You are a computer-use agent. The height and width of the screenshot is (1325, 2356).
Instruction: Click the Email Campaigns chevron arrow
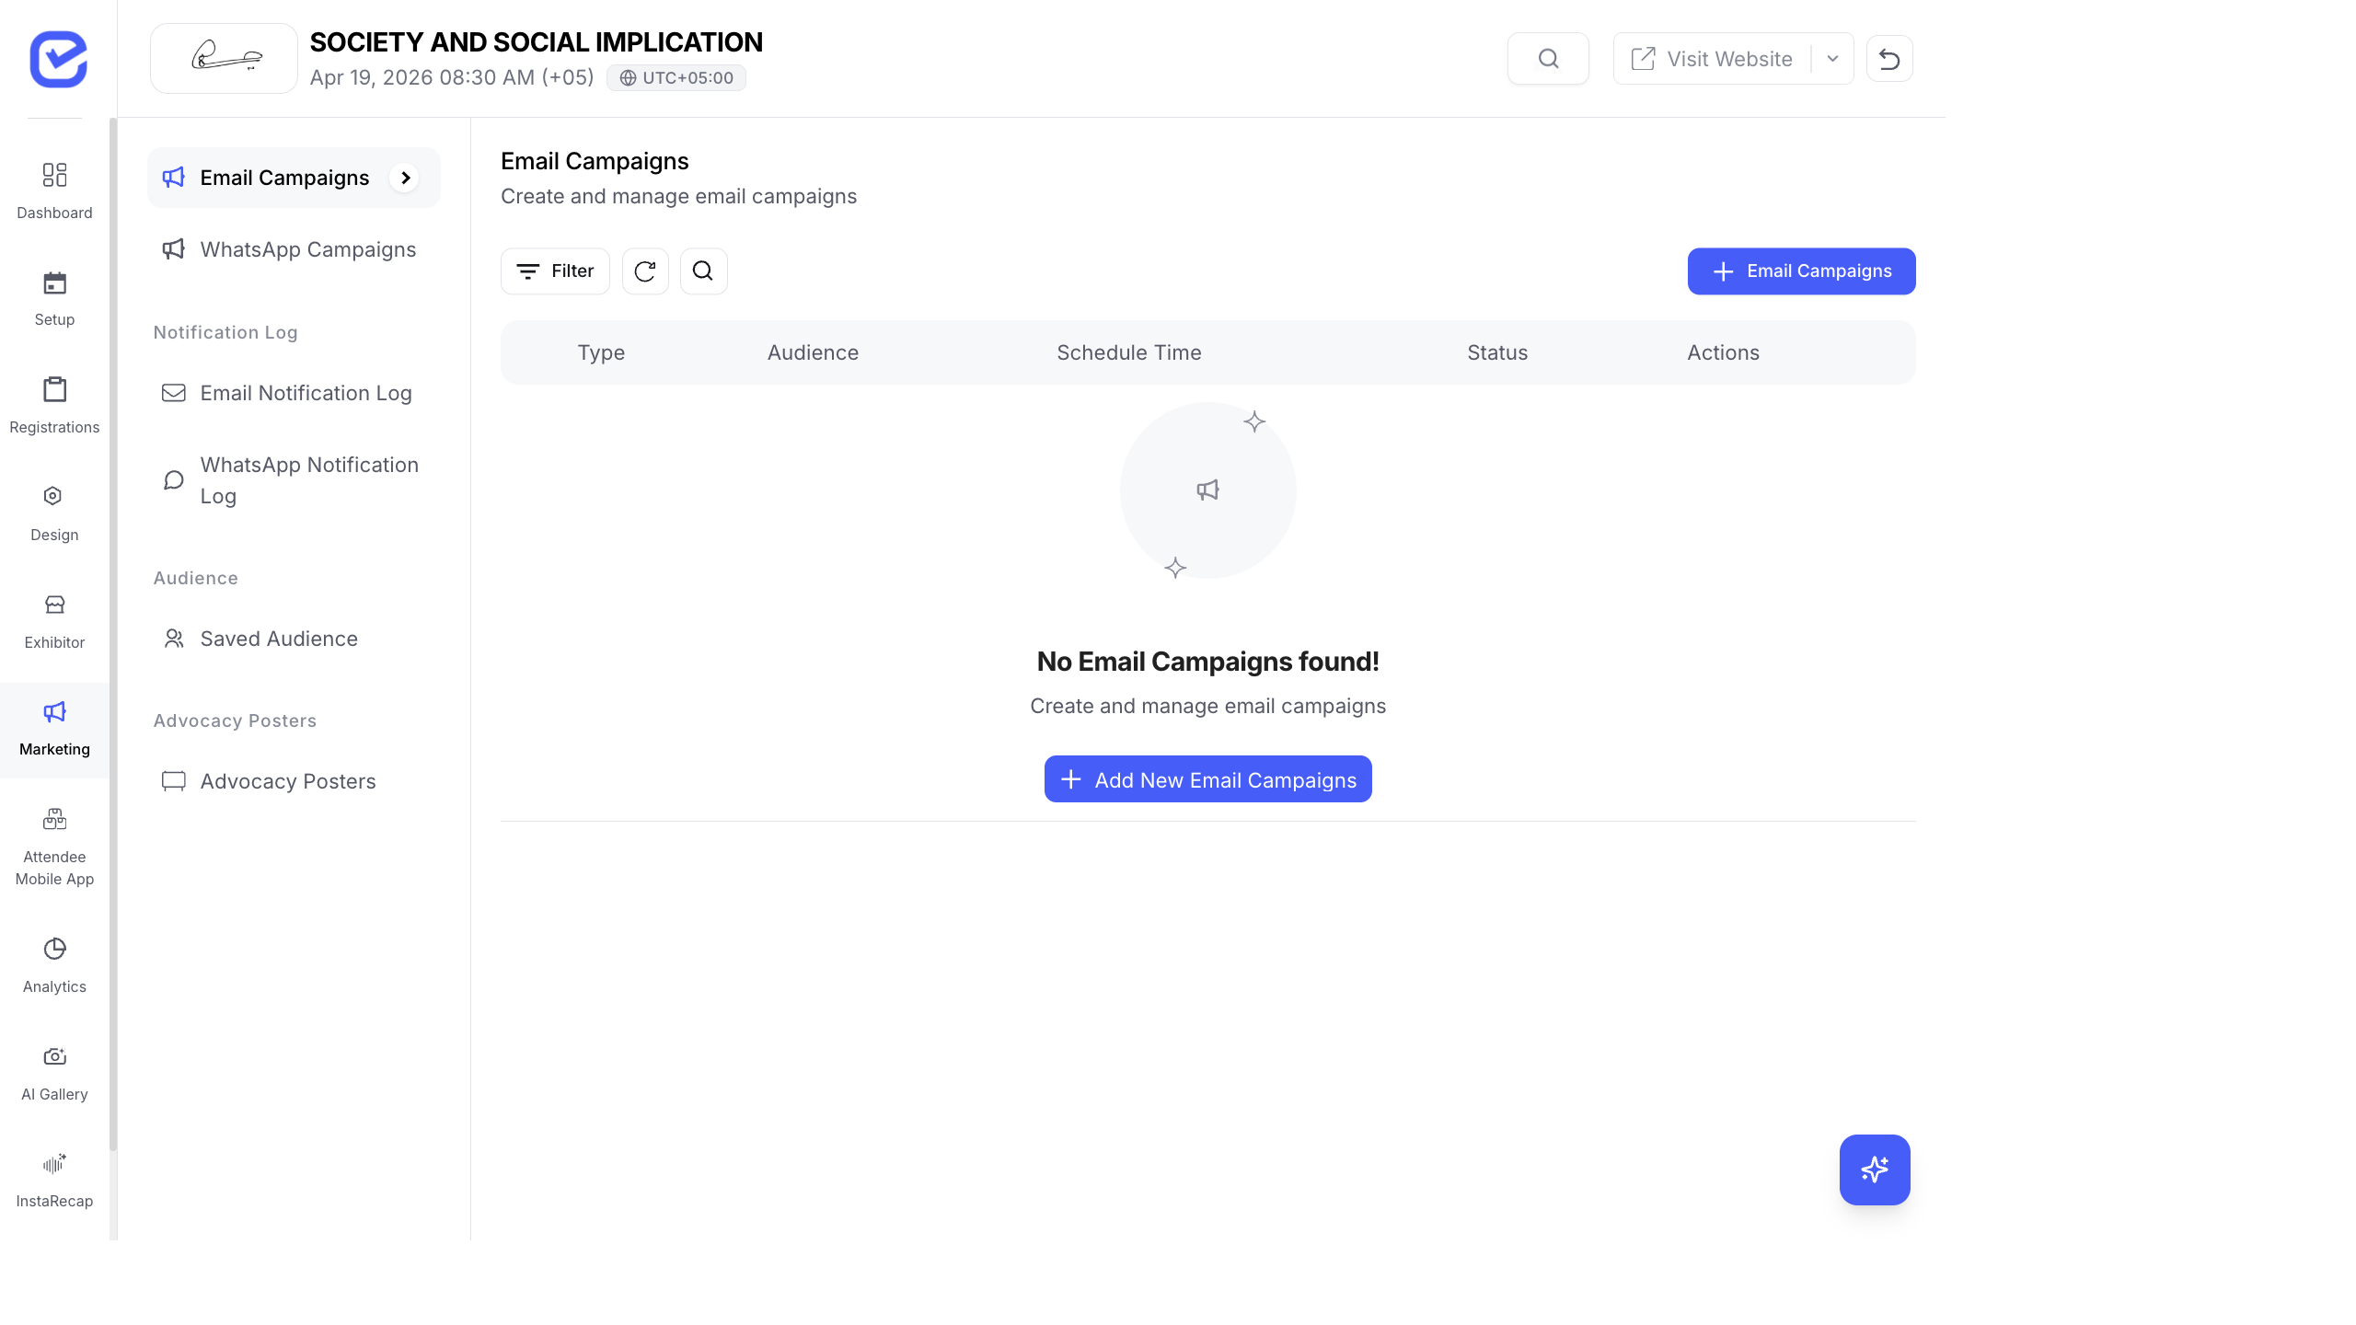point(405,178)
